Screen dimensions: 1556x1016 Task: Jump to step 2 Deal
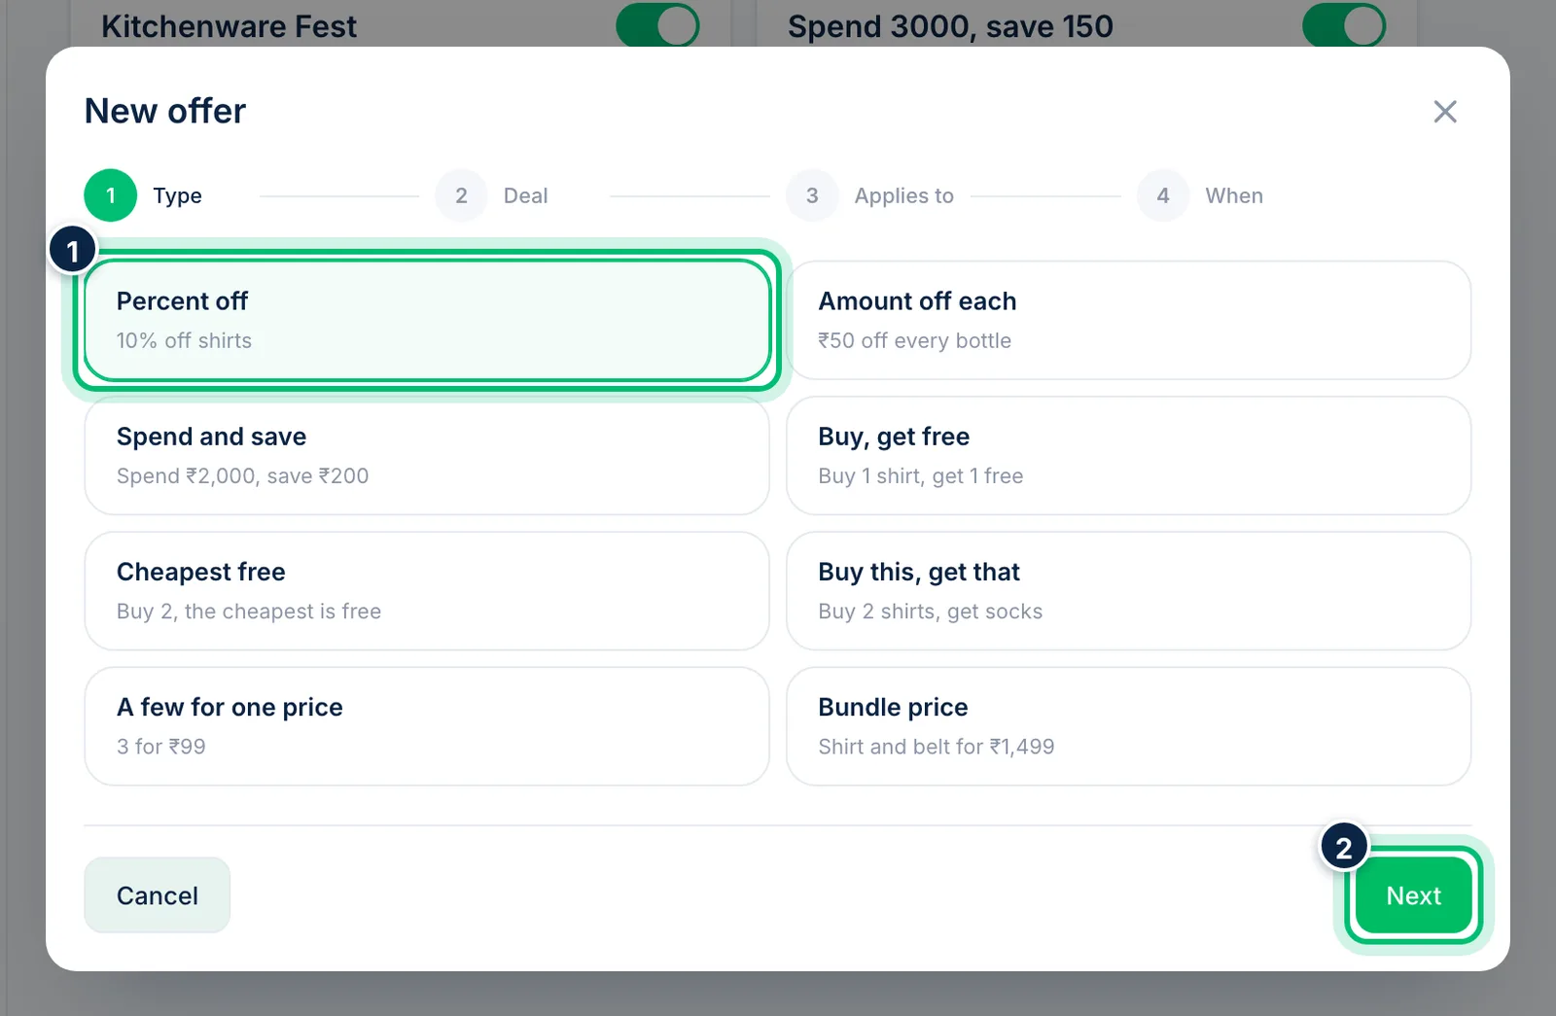tap(492, 195)
